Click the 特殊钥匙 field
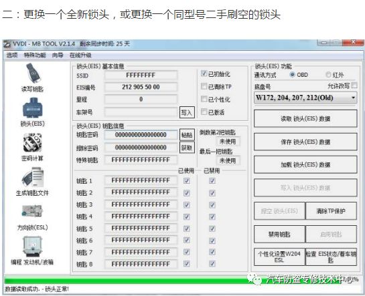The image size is (365, 296). [x=141, y=160]
